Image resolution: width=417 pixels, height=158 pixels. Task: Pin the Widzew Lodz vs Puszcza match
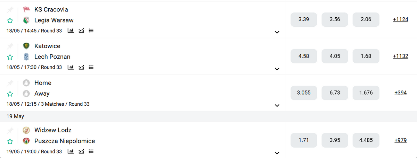[10, 130]
